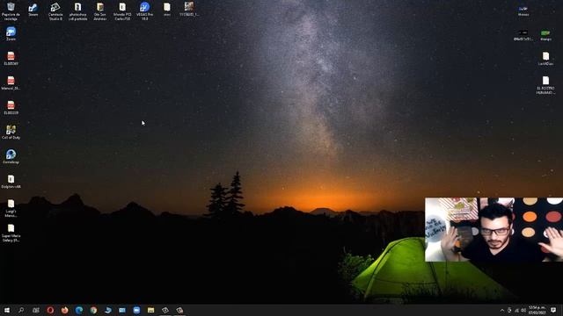
Task: Show hidden system tray icons chevron
Action: 502,310
